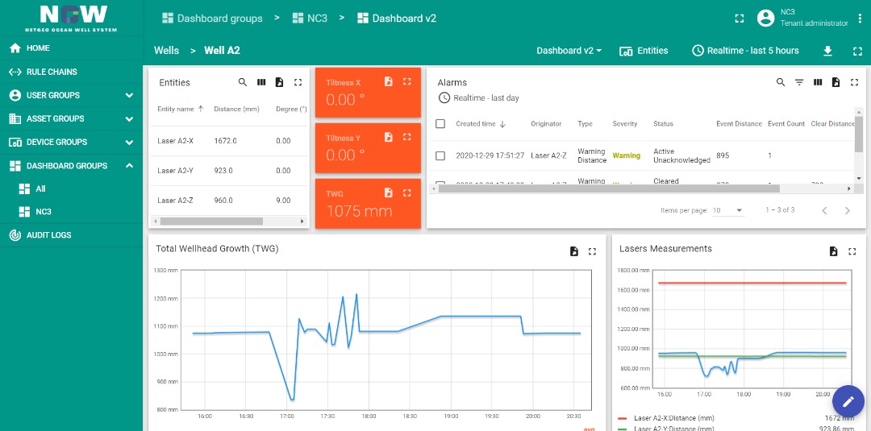This screenshot has width=871, height=431.
Task: Open the Items per page dropdown
Action: coord(727,210)
